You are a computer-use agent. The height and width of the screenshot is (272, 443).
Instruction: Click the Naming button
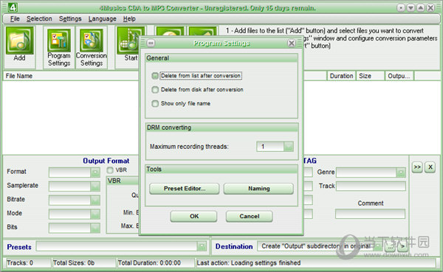(x=258, y=189)
